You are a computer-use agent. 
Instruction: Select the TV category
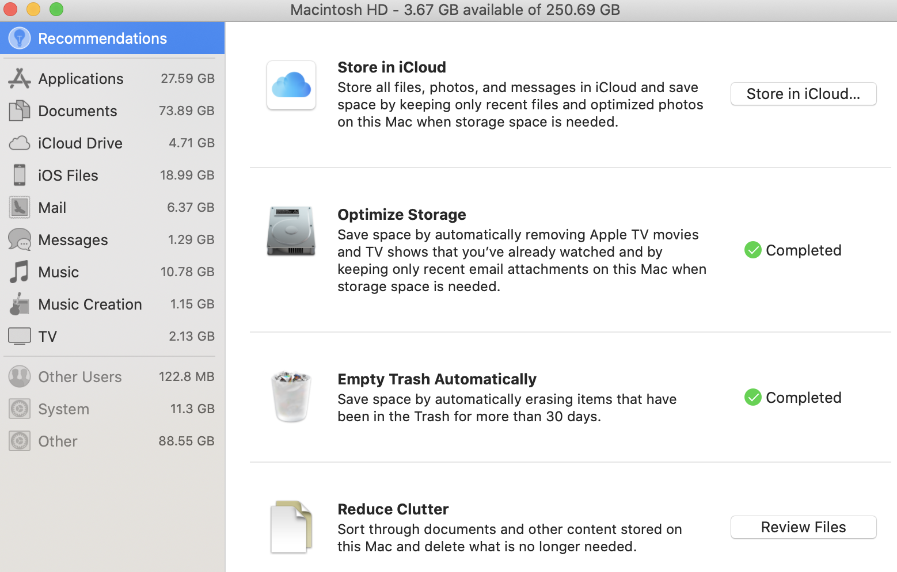(x=112, y=336)
